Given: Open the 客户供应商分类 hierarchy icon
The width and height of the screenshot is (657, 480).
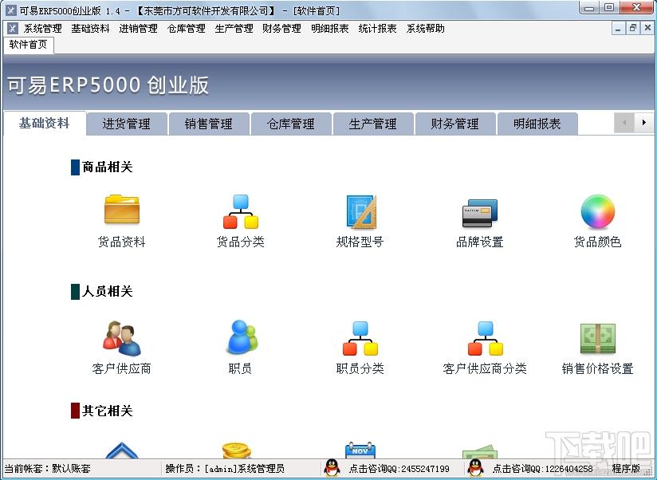Looking at the screenshot, I should coord(486,338).
